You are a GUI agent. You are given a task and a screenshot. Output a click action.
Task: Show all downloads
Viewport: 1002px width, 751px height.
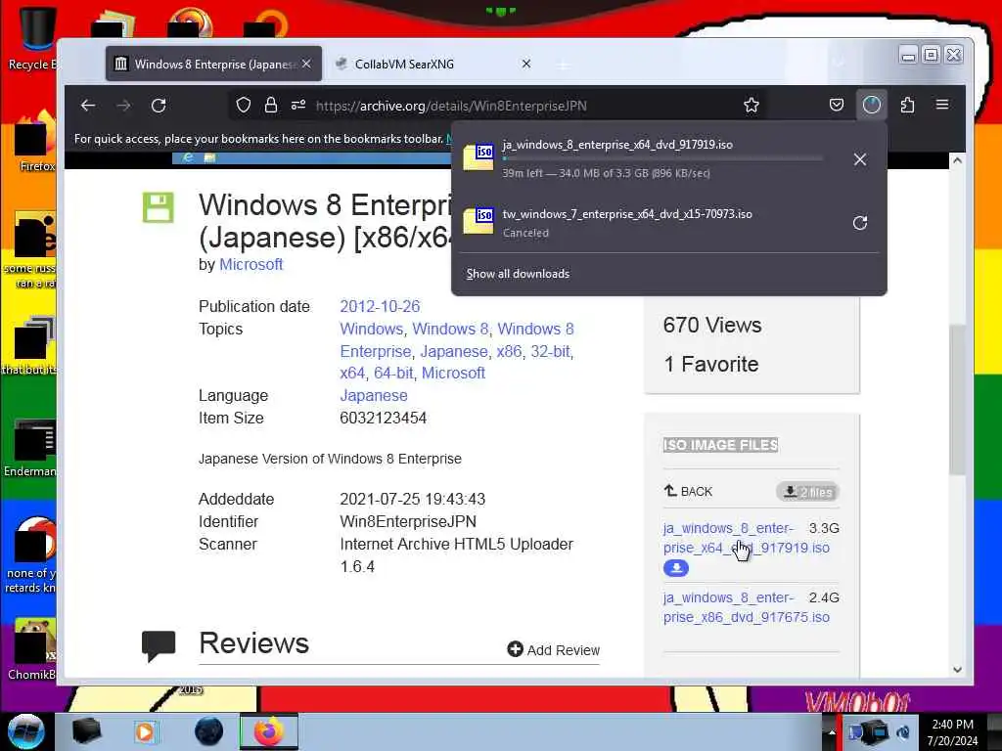point(518,274)
